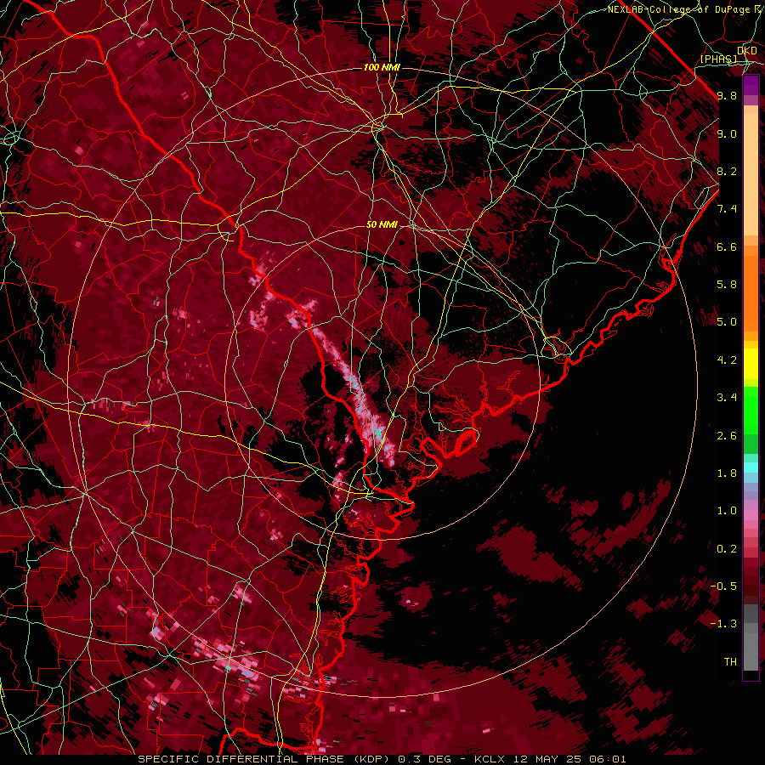Click the 2.6 value on the color scale
Viewport: 765px width, 765px height.
(727, 436)
